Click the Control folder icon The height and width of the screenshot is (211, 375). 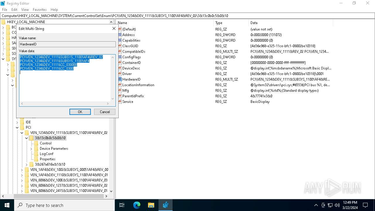[x=36, y=143]
